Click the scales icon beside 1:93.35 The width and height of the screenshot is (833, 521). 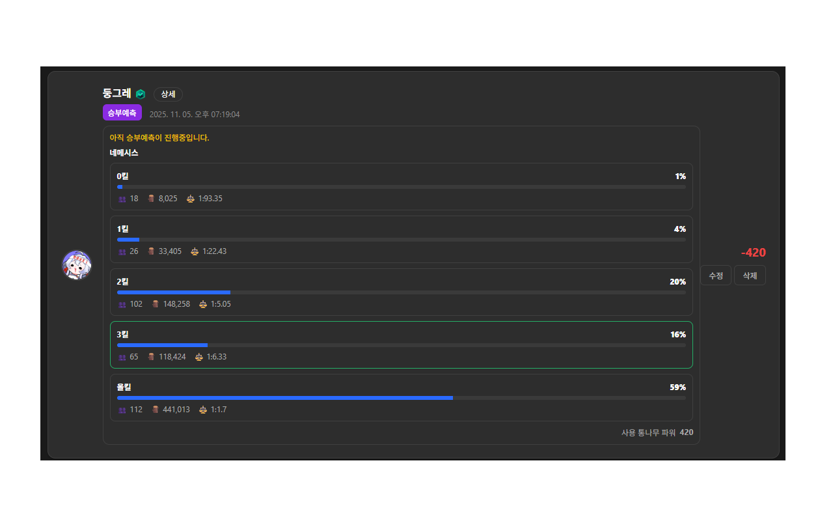(x=190, y=199)
